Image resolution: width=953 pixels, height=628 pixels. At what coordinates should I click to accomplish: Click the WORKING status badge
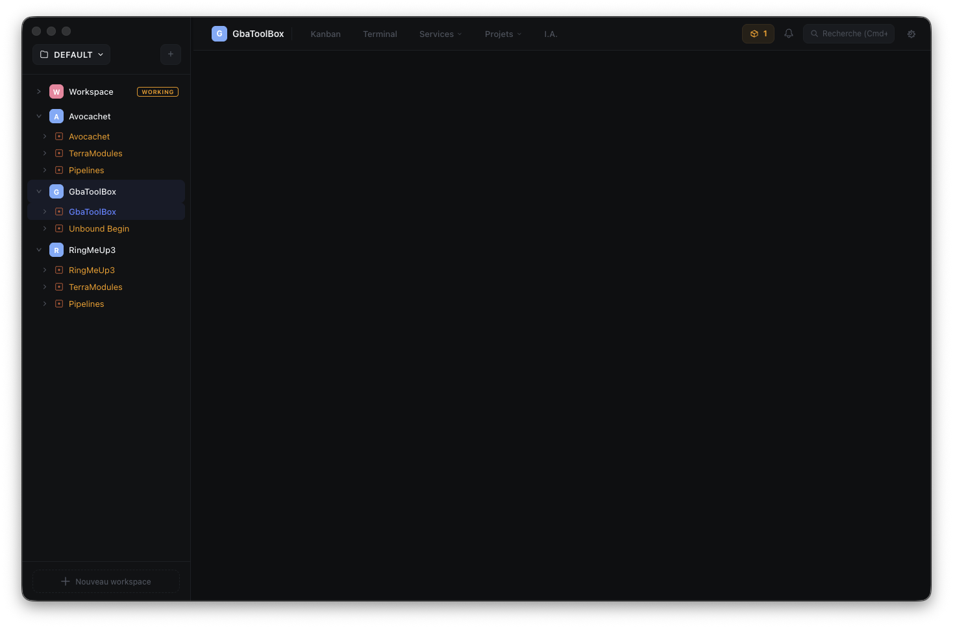(158, 92)
